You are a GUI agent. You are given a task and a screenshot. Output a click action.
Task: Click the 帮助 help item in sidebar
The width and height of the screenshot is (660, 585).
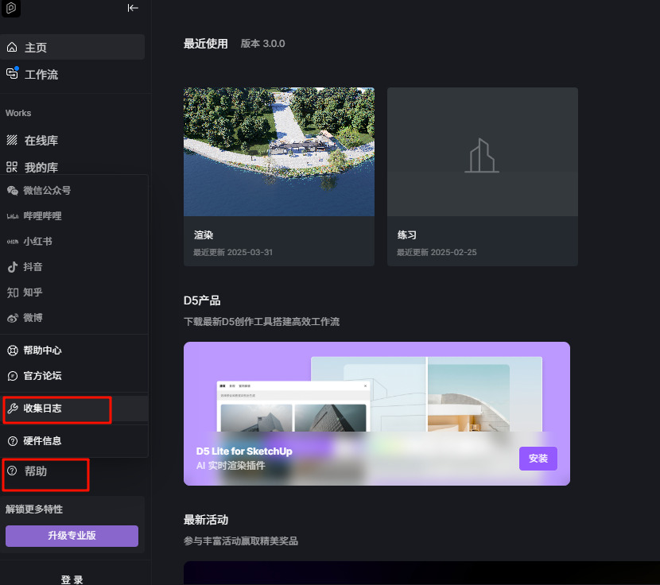point(36,471)
